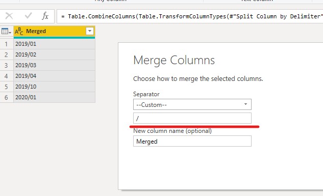Click custom separator field containing slash

point(192,118)
